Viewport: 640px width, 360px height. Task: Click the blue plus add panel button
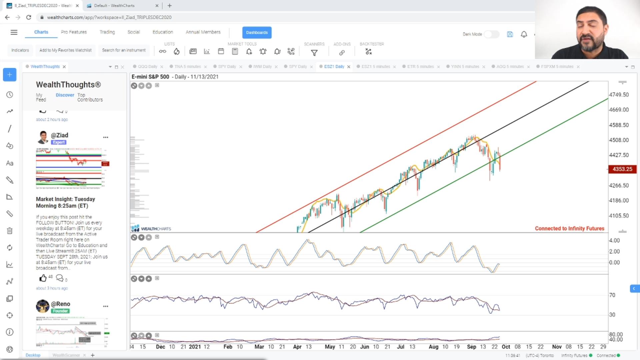[10, 75]
